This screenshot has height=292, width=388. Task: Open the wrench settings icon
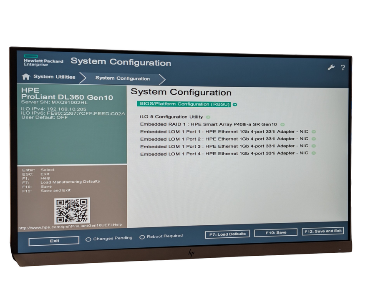331,67
